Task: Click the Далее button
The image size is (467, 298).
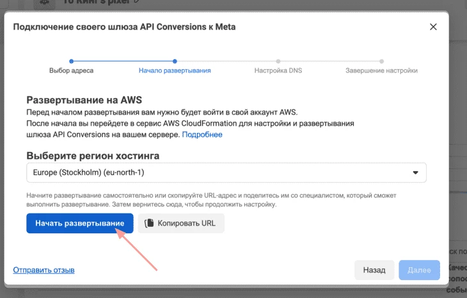Action: [x=419, y=270]
